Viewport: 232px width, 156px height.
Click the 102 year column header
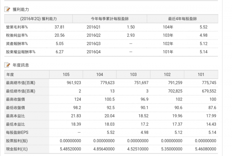pyautogui.click(x=167, y=74)
